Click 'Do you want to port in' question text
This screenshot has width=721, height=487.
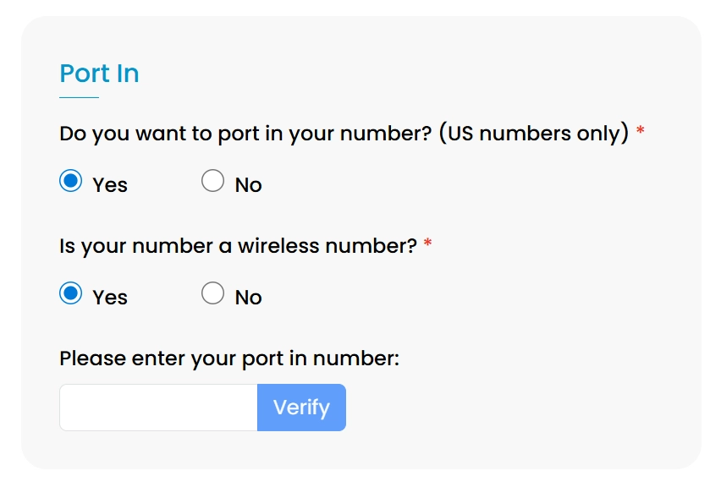(245, 134)
